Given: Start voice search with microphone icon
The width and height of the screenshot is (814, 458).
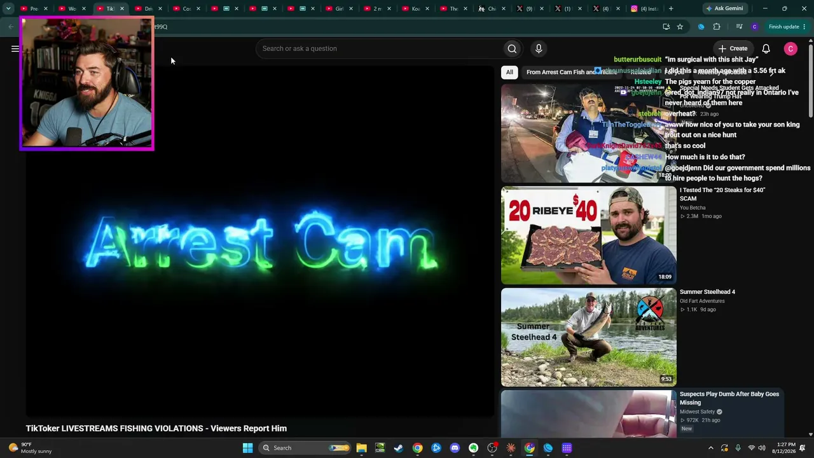Looking at the screenshot, I should pyautogui.click(x=539, y=48).
